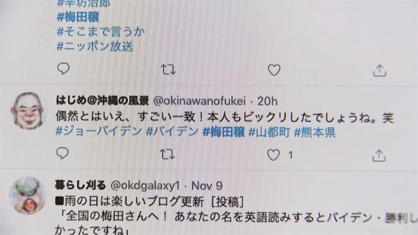This screenshot has height=235, width=418.
Task: Share the top tweet with #ニッポン放送
Action: [380, 71]
